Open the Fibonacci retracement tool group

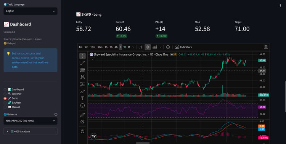pyautogui.click(x=82, y=70)
